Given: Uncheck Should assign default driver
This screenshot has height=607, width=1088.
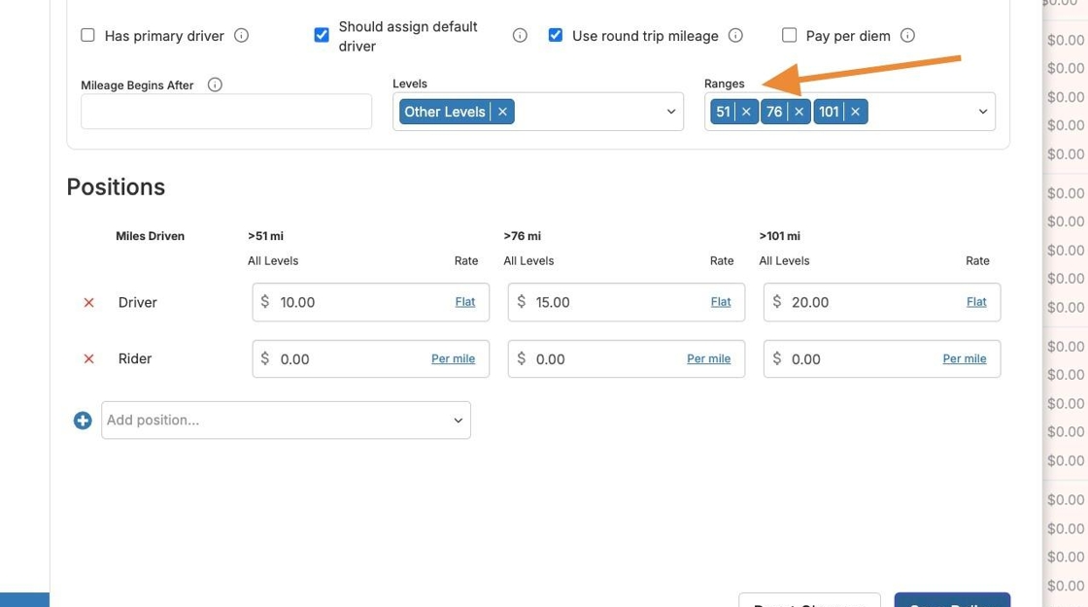Looking at the screenshot, I should 322,36.
